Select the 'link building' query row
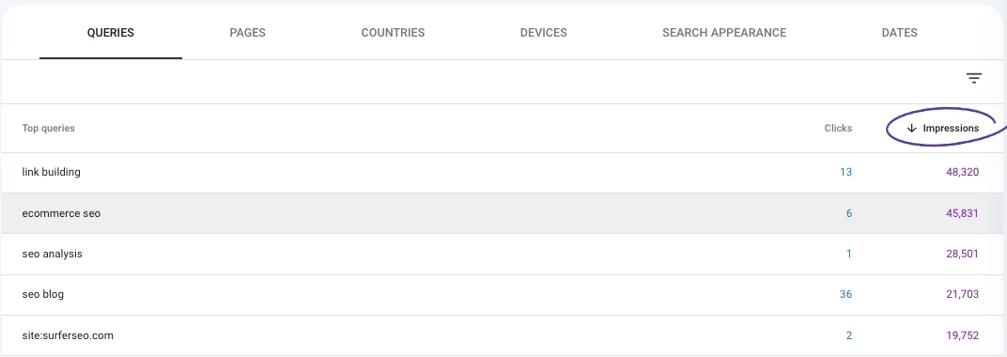1007x357 pixels. click(503, 173)
